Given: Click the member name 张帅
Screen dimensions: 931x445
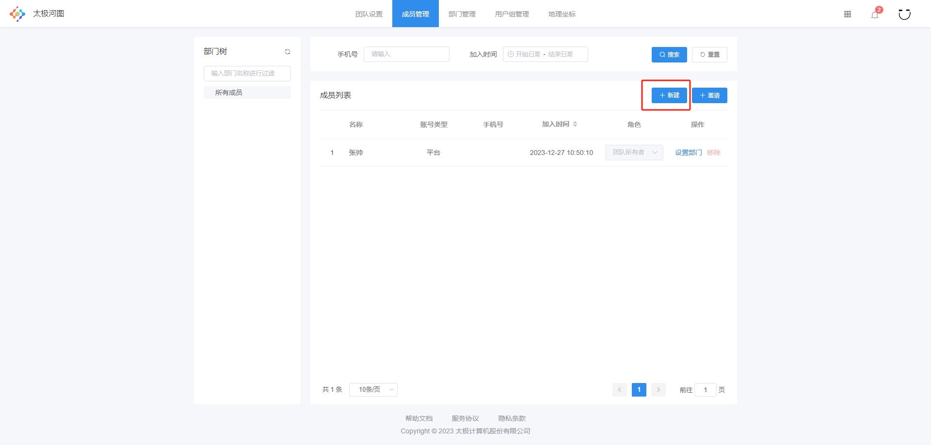Looking at the screenshot, I should 356,153.
